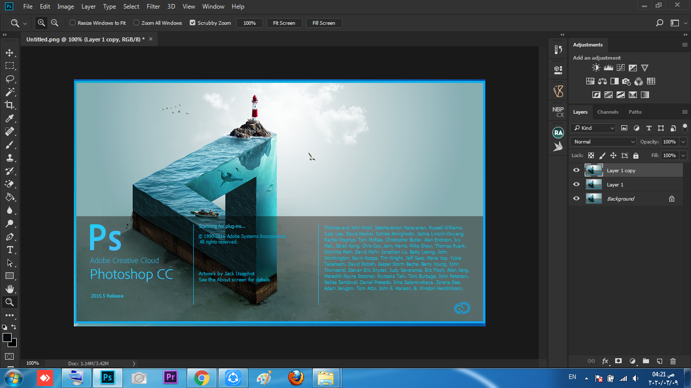Click the Fit Screen button

[284, 23]
